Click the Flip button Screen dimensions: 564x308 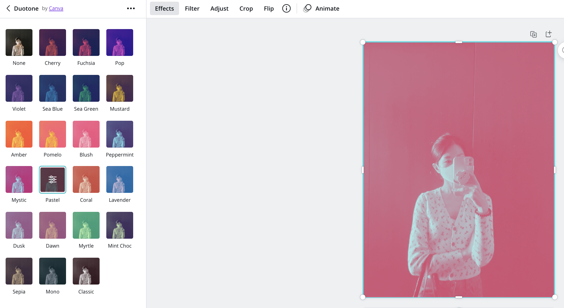269,8
